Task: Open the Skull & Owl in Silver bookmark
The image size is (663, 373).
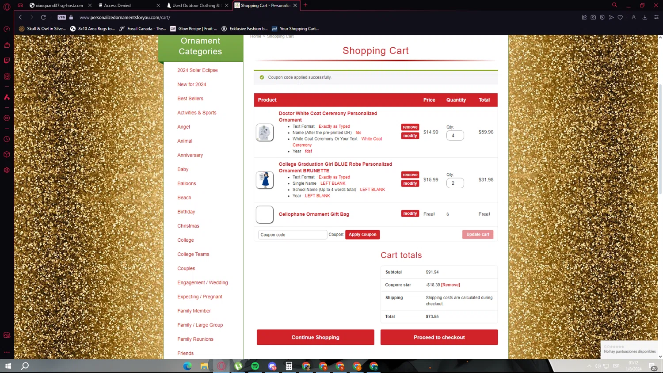Action: click(x=42, y=29)
